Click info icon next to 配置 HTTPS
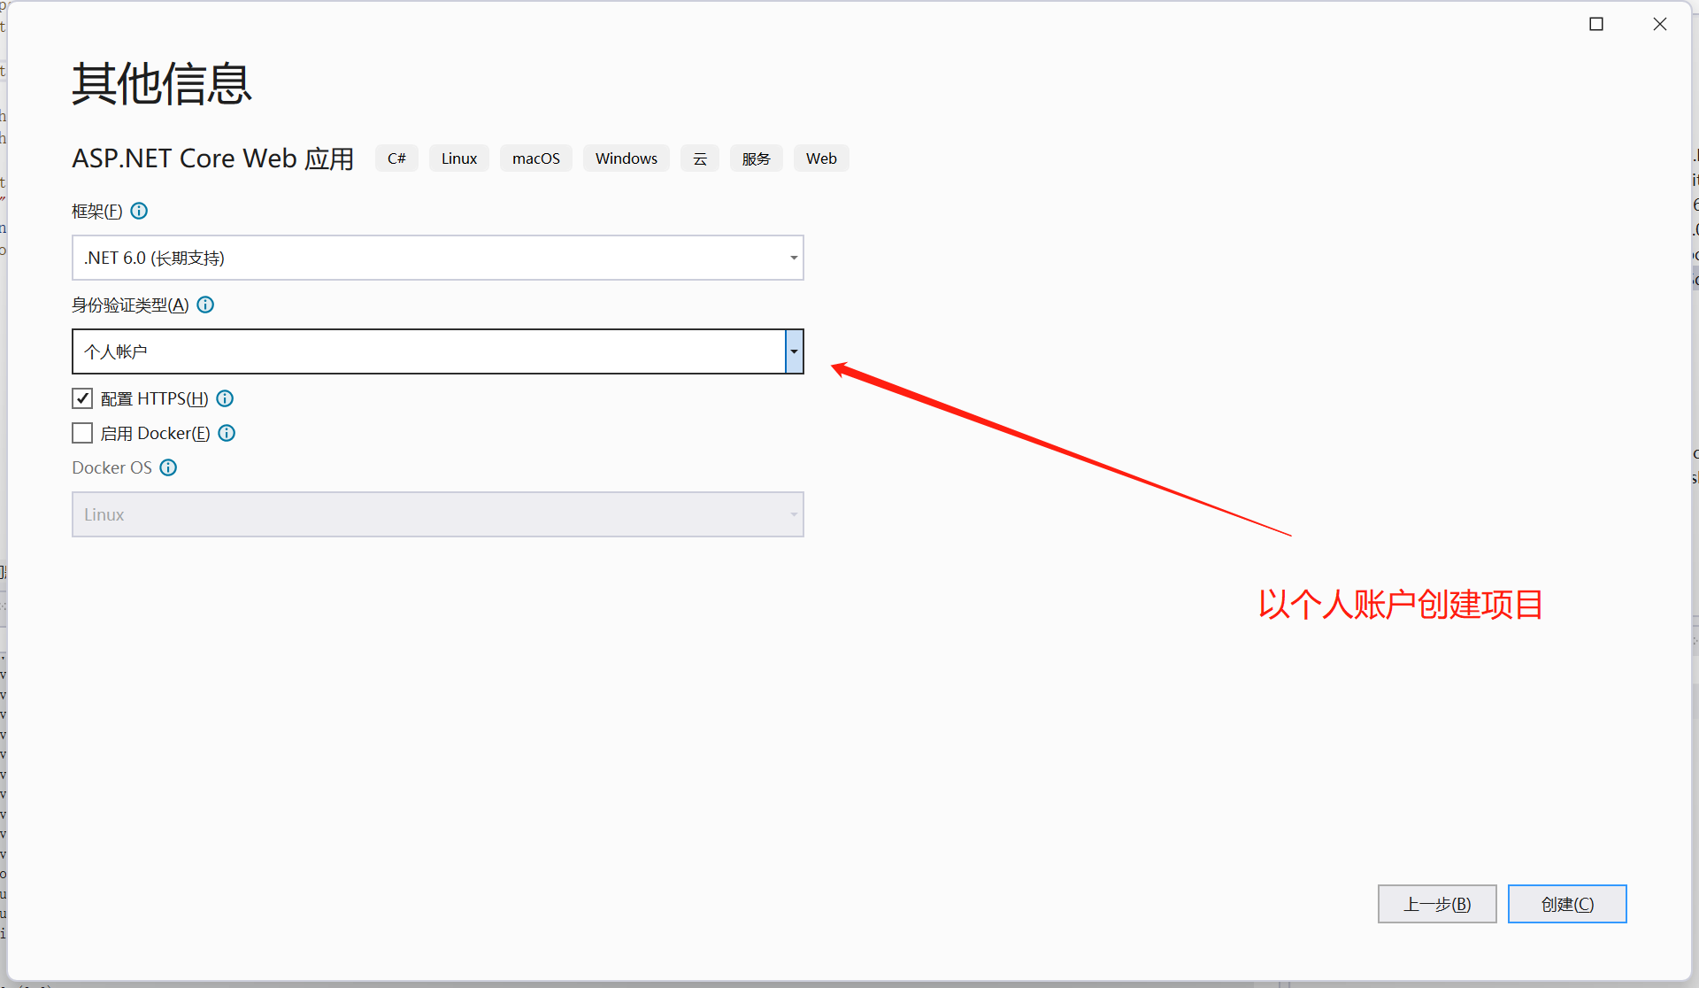Viewport: 1699px width, 988px height. pyautogui.click(x=225, y=398)
